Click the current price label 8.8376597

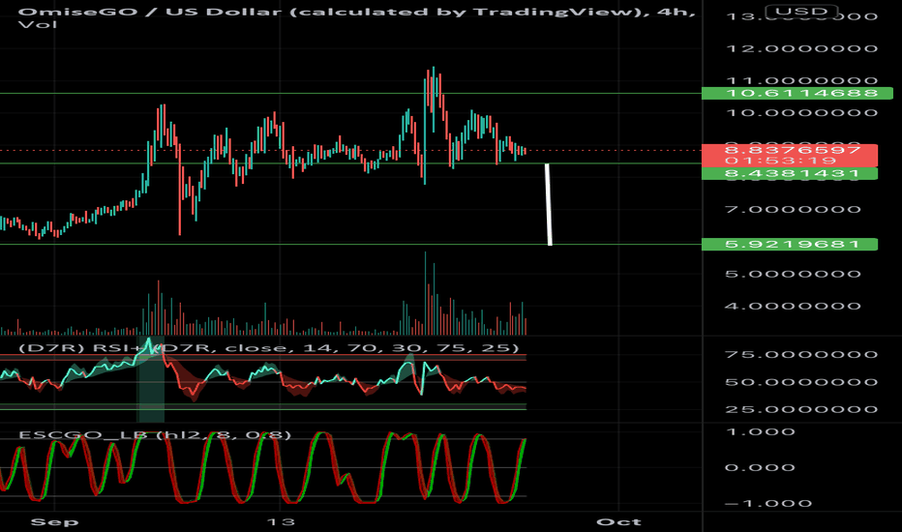[x=790, y=150]
